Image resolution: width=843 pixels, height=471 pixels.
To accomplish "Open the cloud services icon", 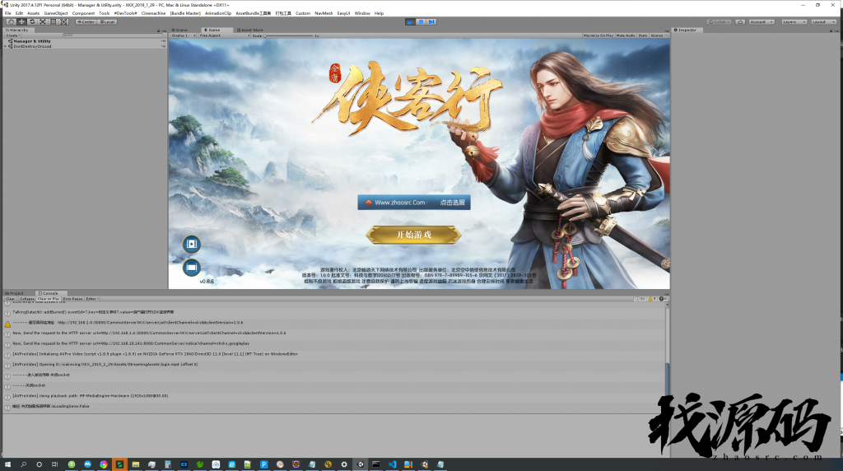I will tap(740, 21).
